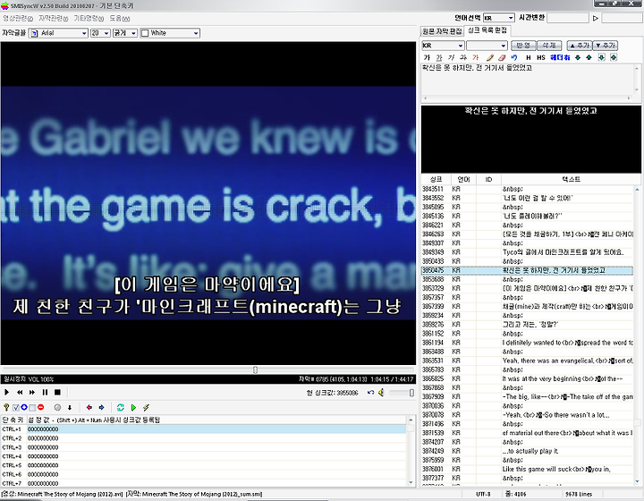Screen dimensions: 644x501
Task: Apply underline 가 formatting icon
Action: 439,57
